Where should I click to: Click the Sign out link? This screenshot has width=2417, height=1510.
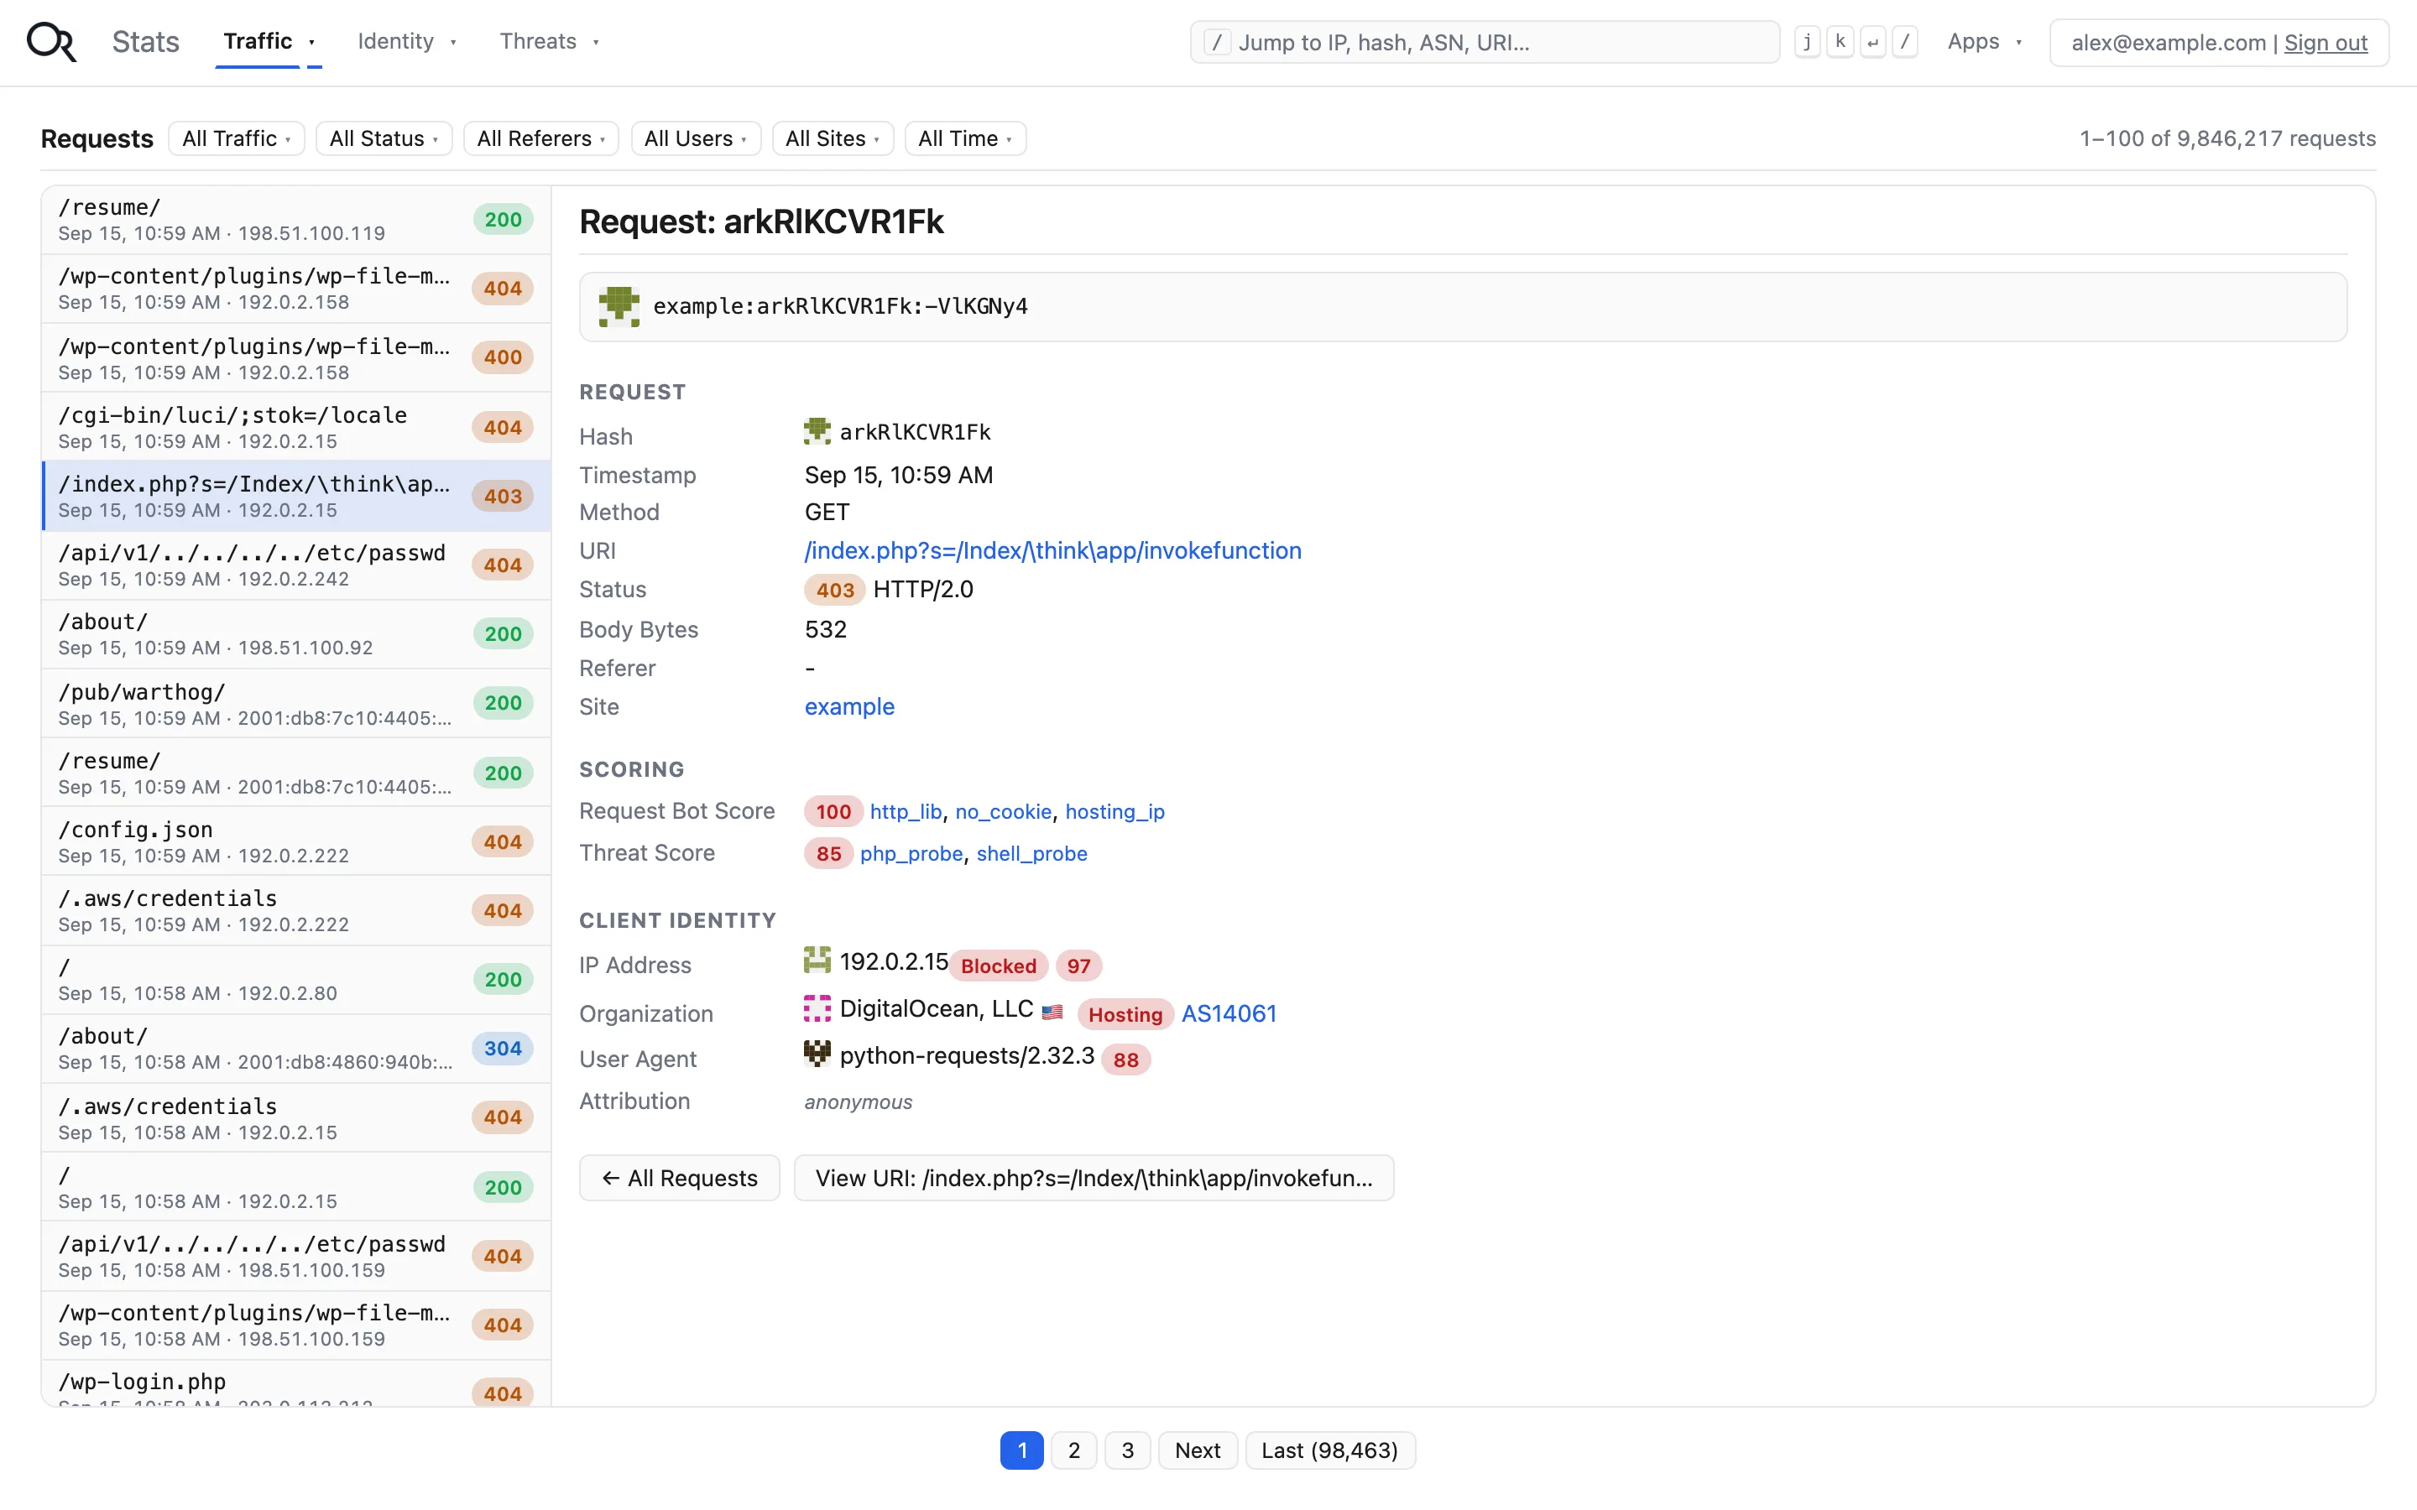2326,43
